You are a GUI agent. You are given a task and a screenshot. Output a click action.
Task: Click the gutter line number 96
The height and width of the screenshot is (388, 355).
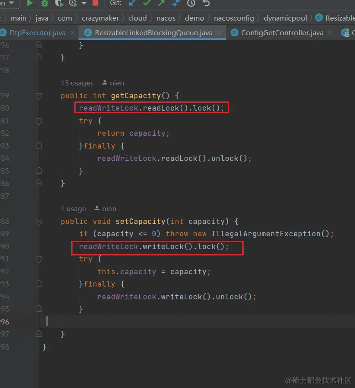click(5, 322)
